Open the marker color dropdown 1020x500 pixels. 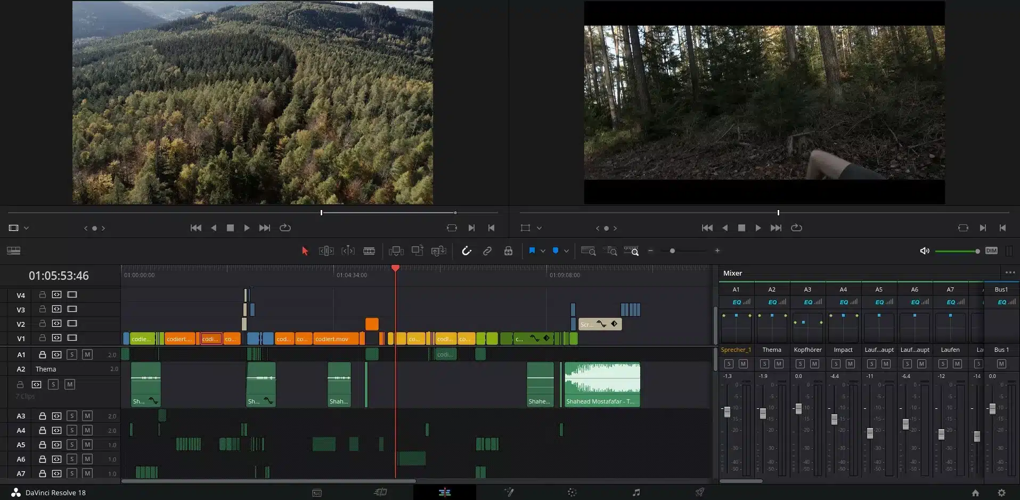coord(566,251)
